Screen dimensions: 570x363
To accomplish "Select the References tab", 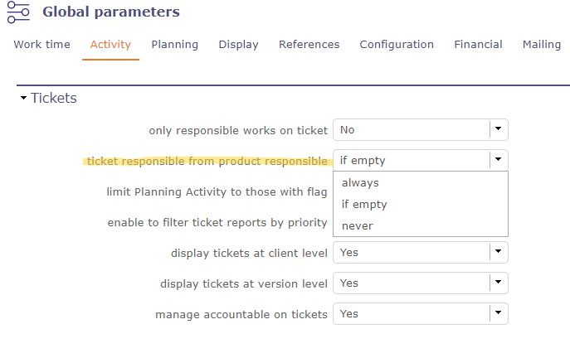I will click(309, 45).
